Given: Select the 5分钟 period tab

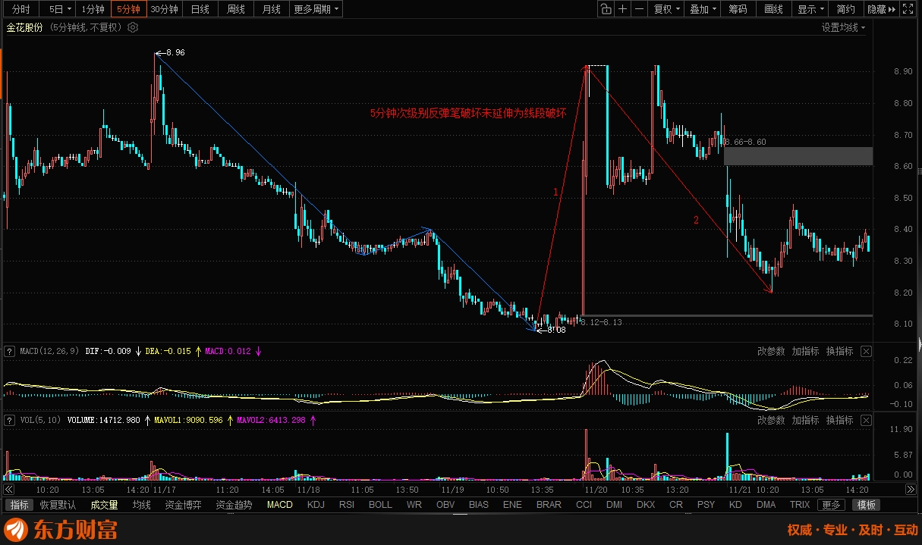Looking at the screenshot, I should [x=128, y=9].
